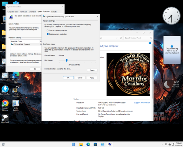Show hidden tray icons chevron
This screenshot has height=147, width=183.
click(x=163, y=144)
